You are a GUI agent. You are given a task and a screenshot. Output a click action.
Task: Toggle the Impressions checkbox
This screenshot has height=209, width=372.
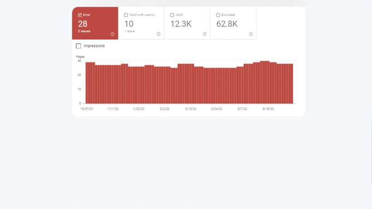click(78, 46)
